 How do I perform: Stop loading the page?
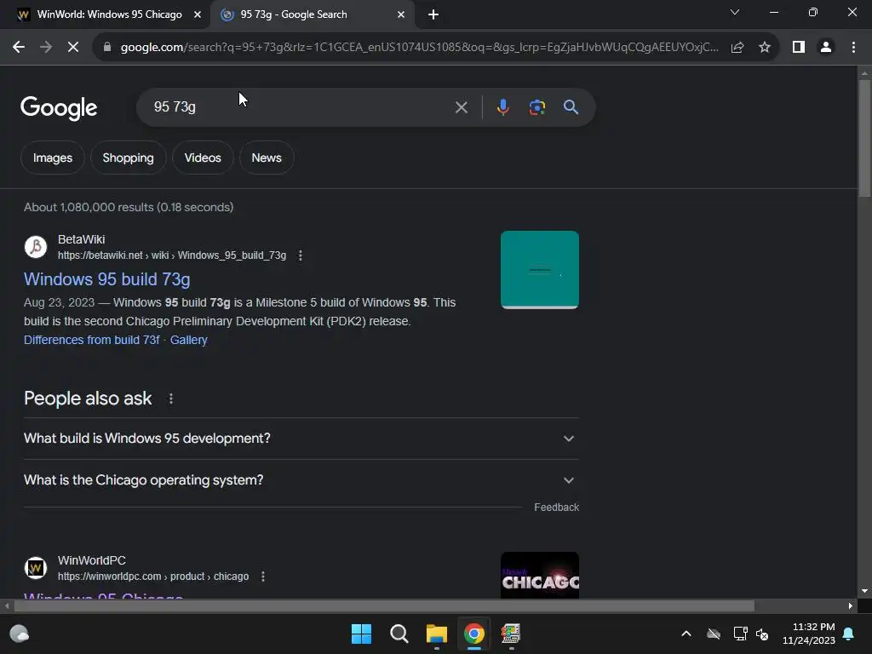coord(73,48)
